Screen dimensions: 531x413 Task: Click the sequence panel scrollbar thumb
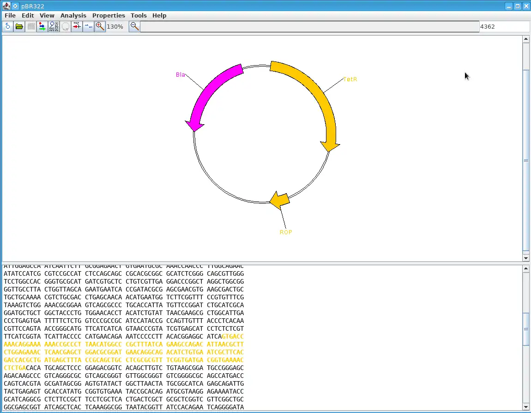526,328
